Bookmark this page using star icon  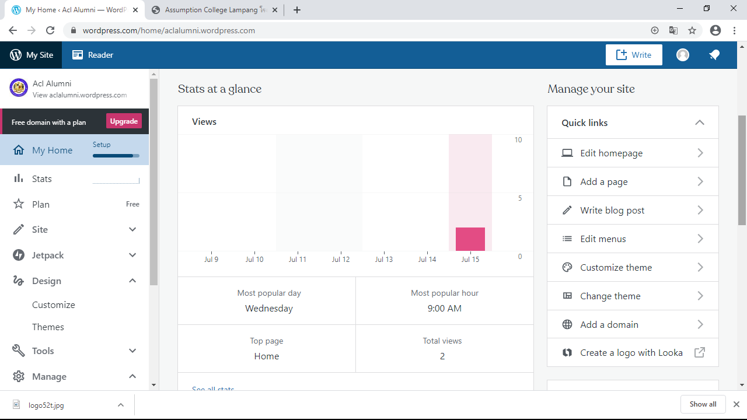[692, 30]
